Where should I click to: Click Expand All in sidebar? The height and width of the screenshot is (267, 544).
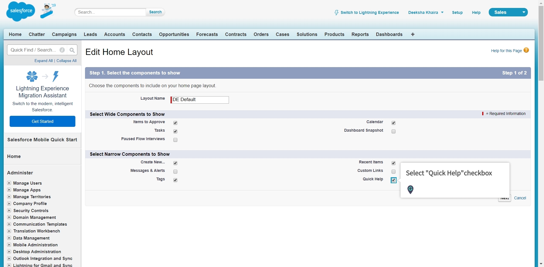coord(44,61)
